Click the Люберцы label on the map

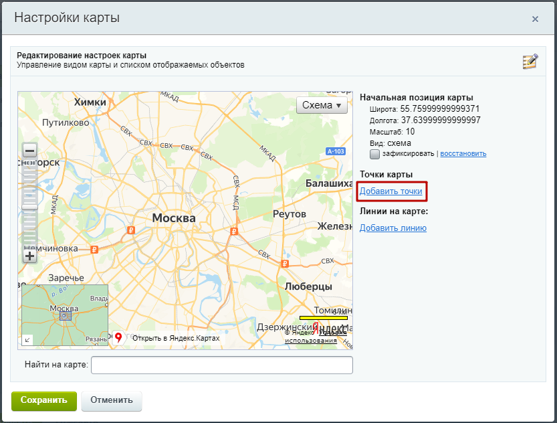tap(308, 286)
